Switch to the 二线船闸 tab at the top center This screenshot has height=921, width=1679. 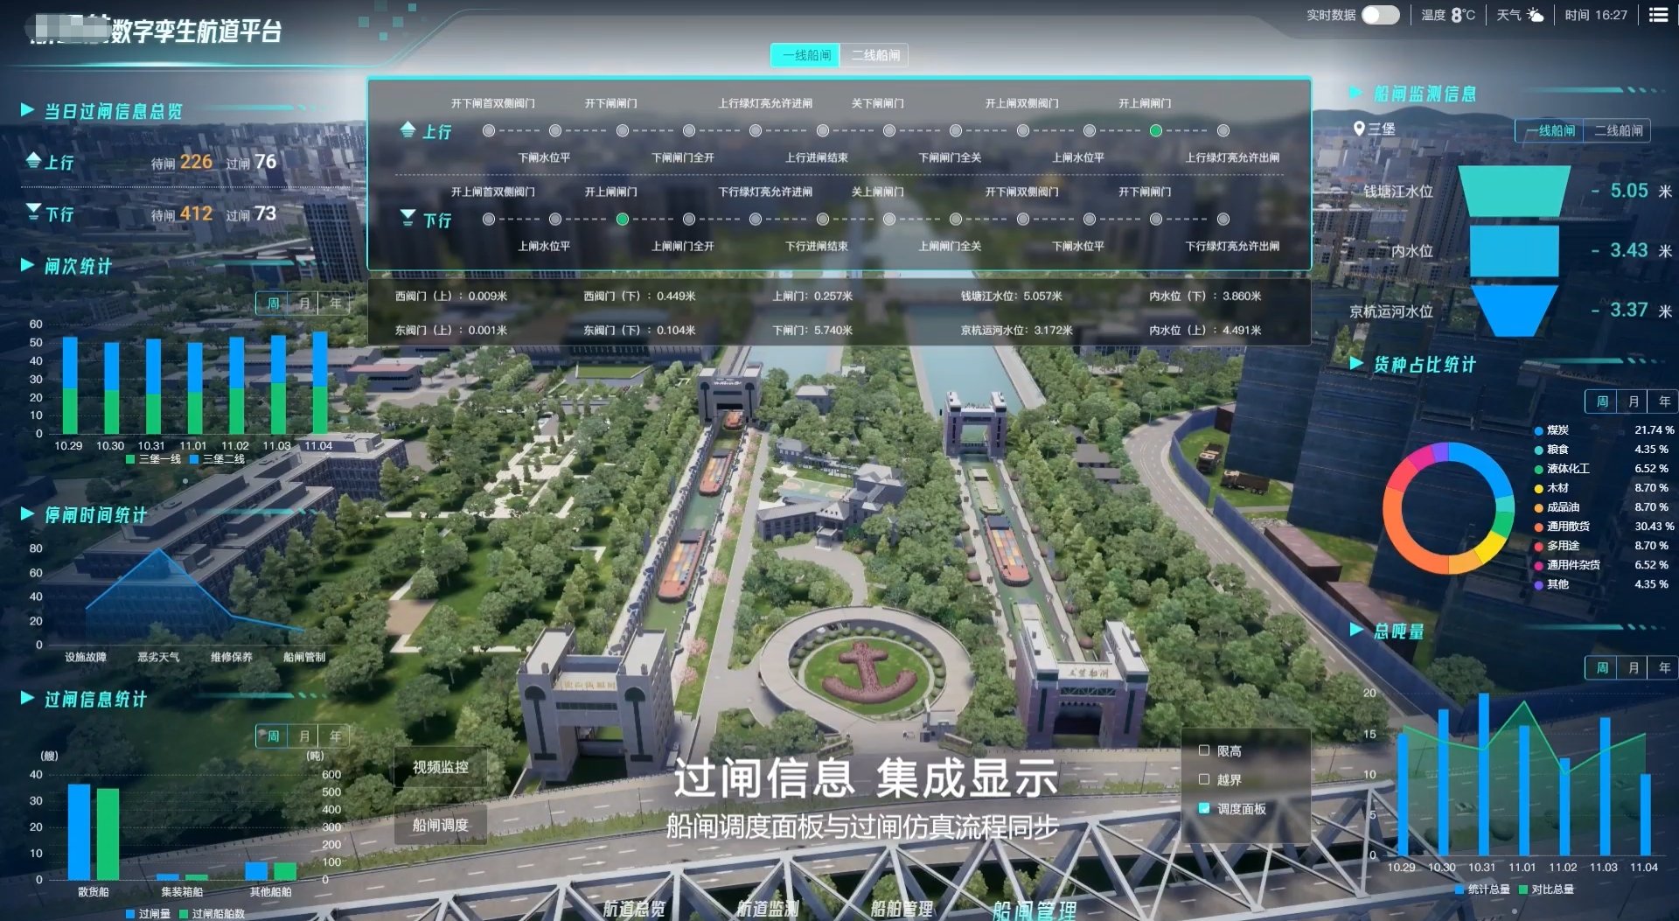click(x=875, y=55)
